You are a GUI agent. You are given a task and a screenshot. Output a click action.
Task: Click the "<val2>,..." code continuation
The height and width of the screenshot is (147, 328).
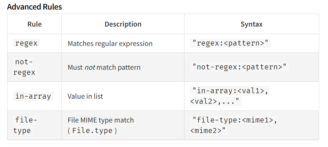(216, 101)
